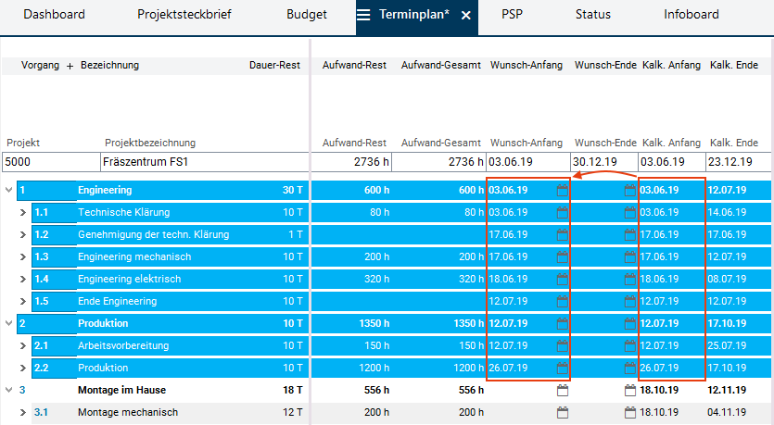Collapse the Engineering group row
This screenshot has width=774, height=425.
(9, 191)
